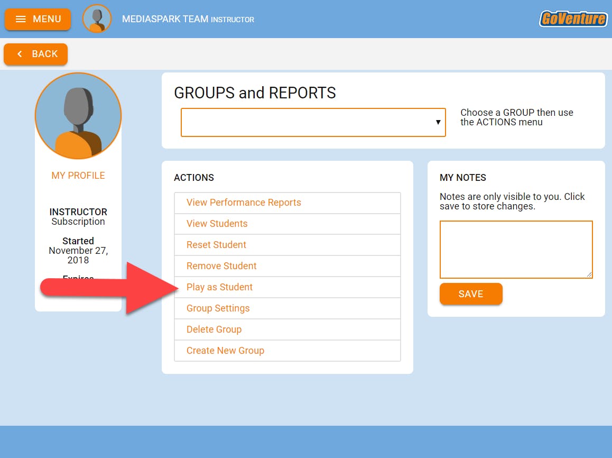Open Group Settings action
Image resolution: width=612 pixels, height=458 pixels.
(288, 308)
